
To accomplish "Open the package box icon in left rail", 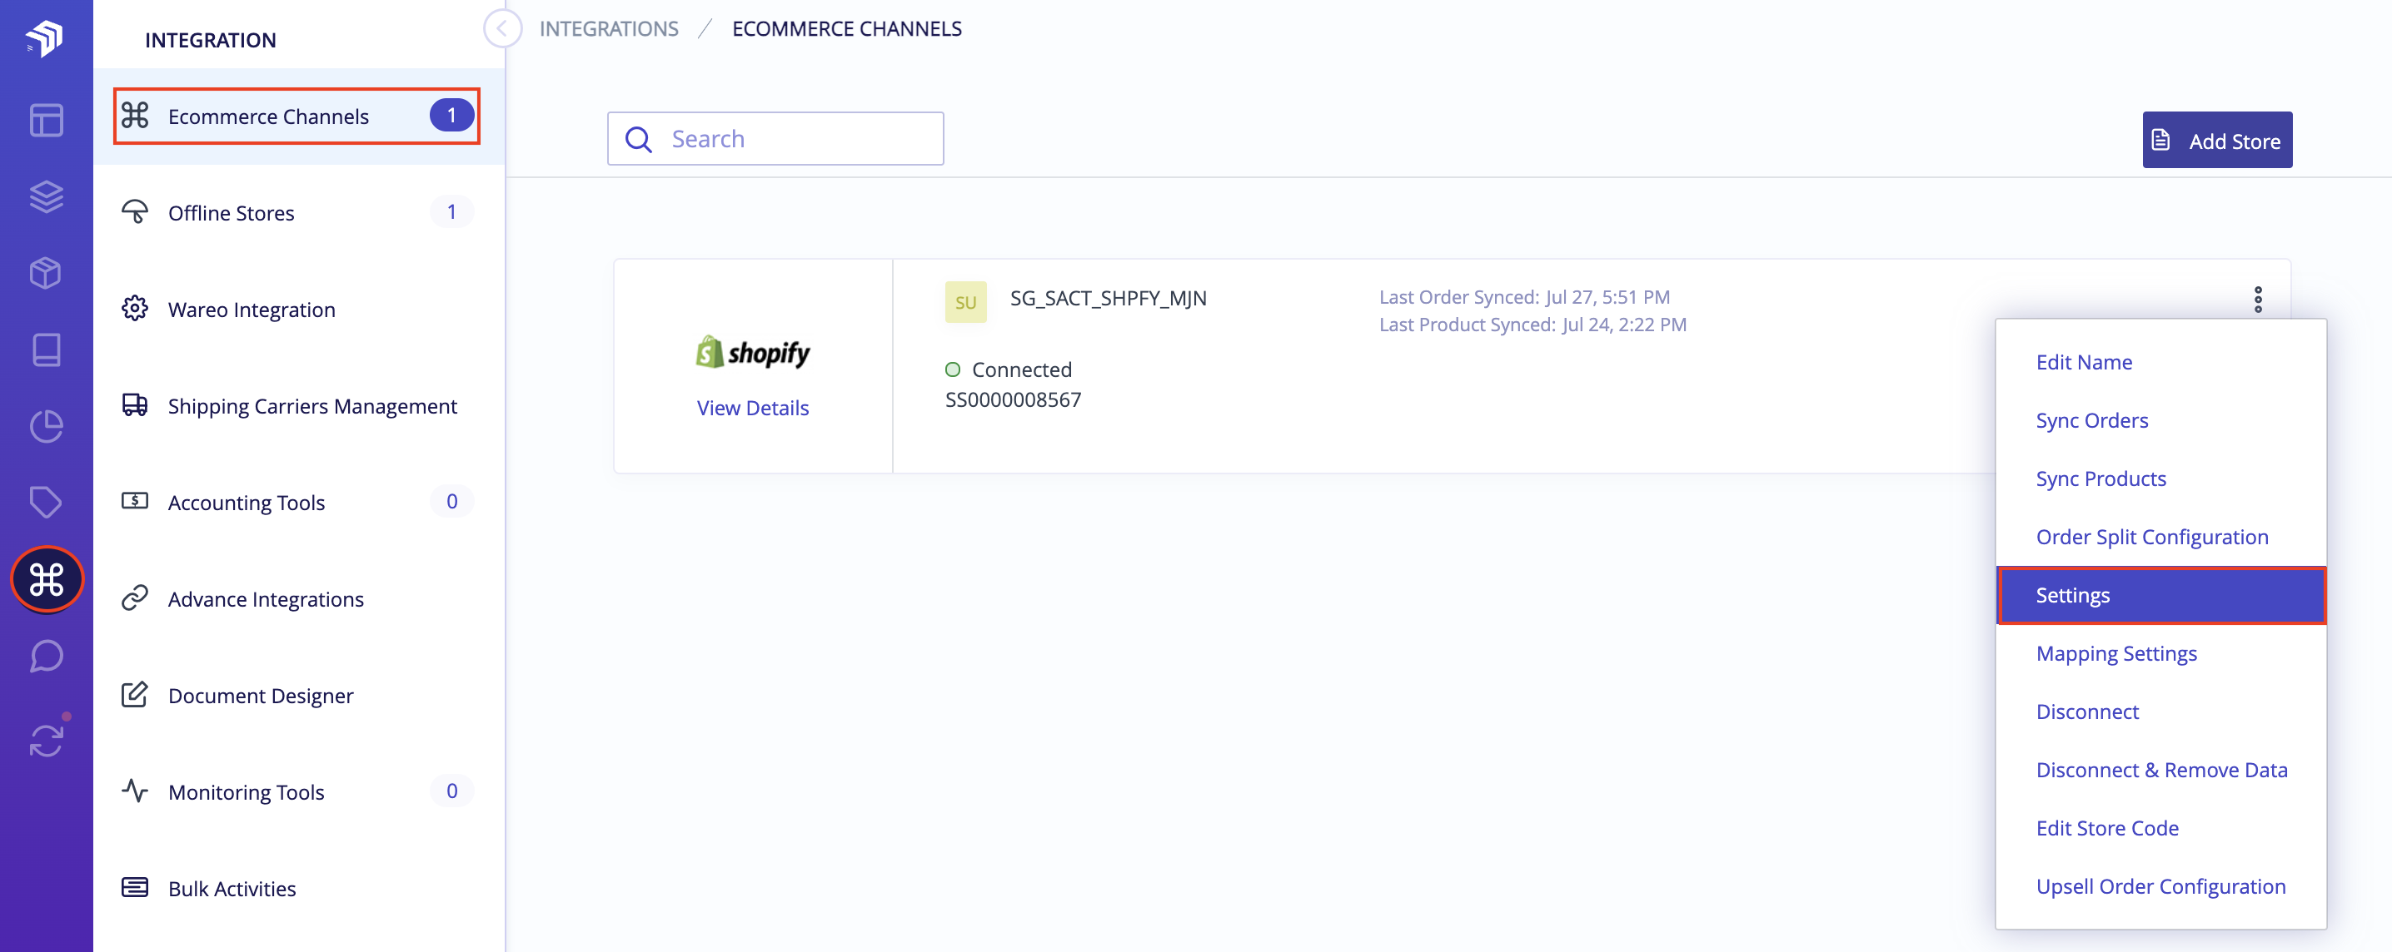I will coord(46,274).
